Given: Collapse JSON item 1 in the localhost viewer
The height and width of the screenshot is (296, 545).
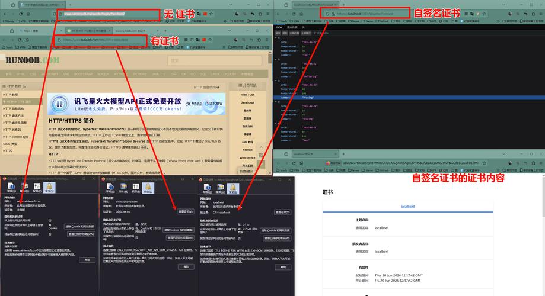Looking at the screenshot, I should (x=276, y=59).
